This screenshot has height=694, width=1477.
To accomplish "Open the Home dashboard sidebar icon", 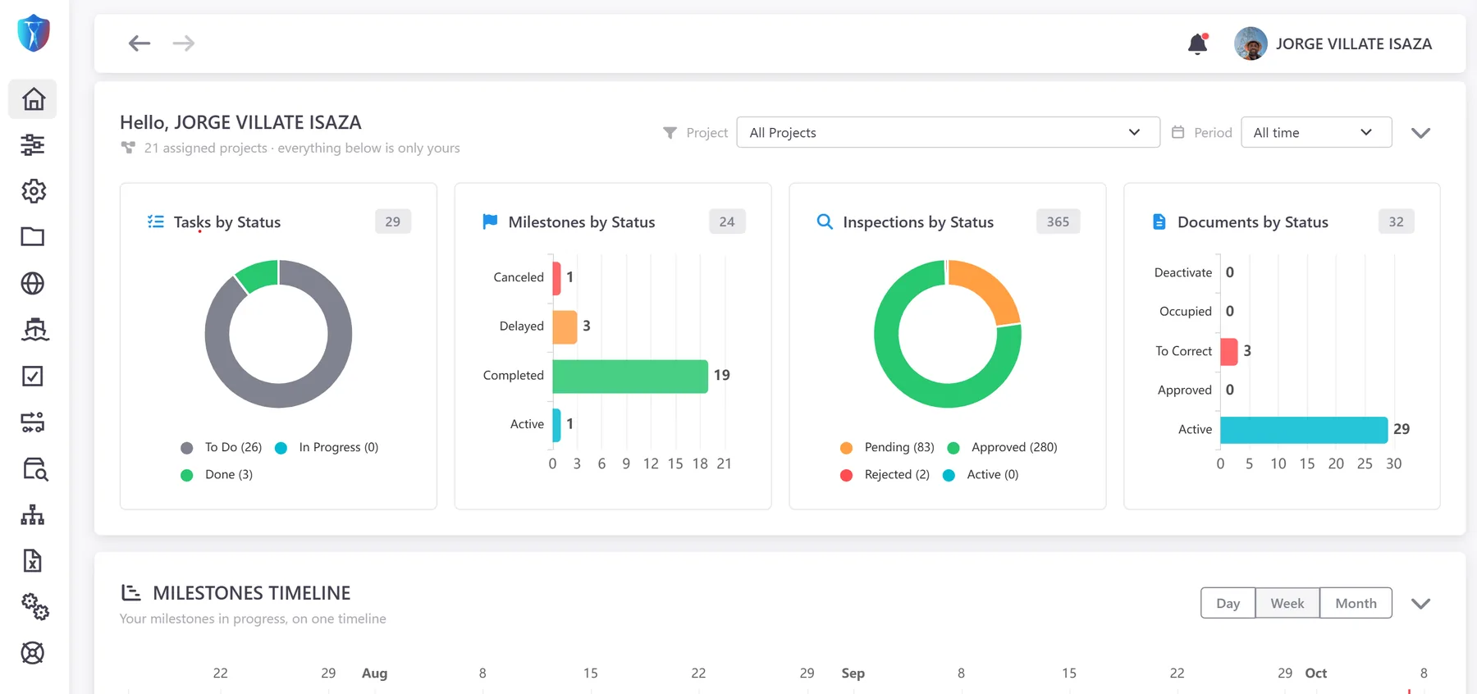I will 33,99.
